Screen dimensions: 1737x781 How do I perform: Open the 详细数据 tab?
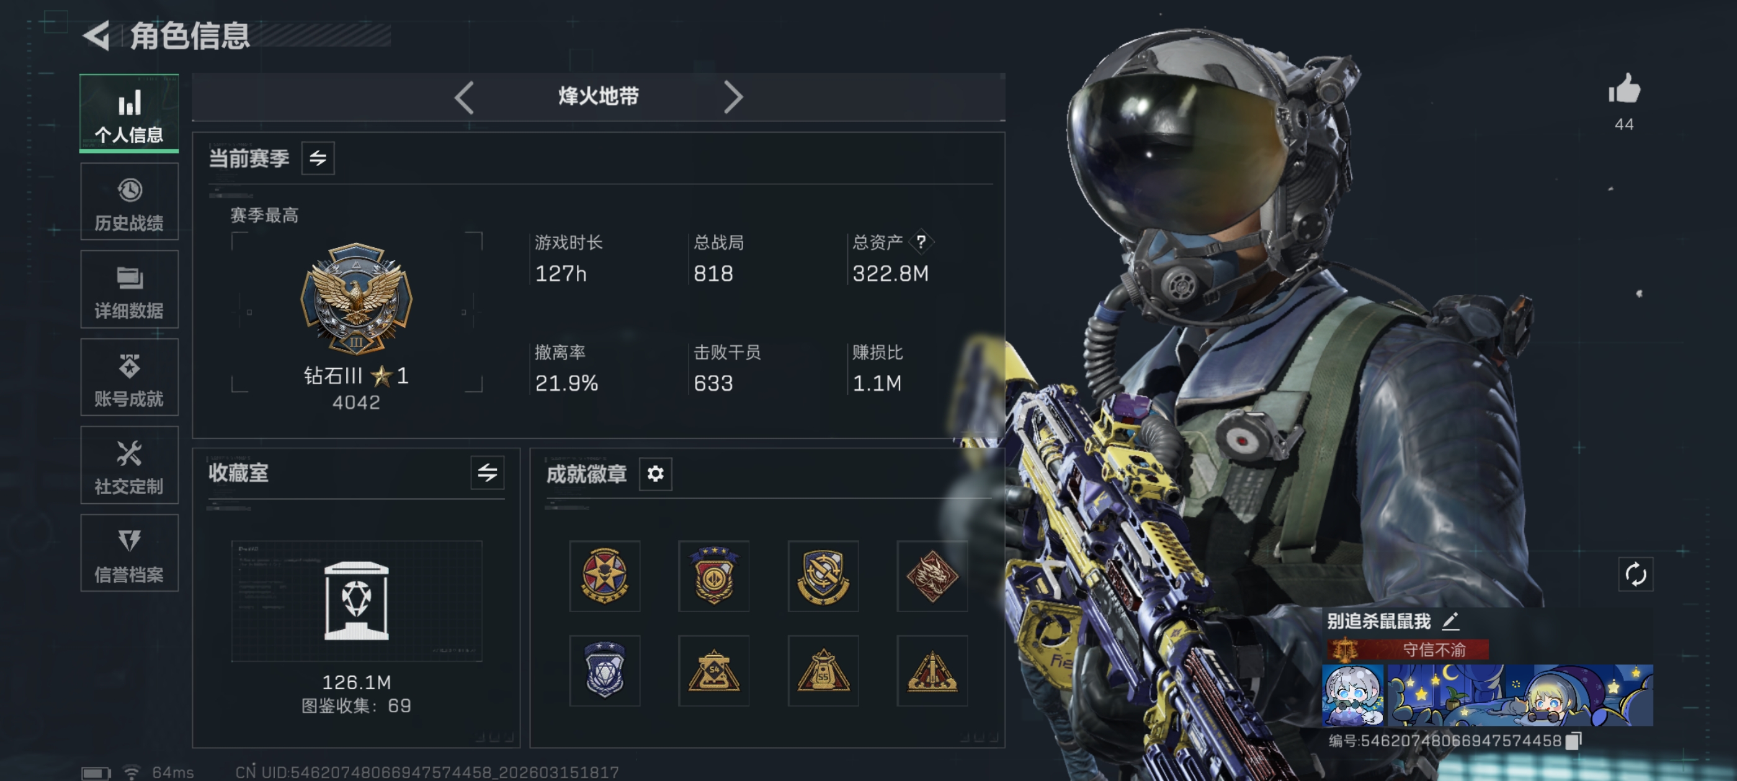pos(130,289)
